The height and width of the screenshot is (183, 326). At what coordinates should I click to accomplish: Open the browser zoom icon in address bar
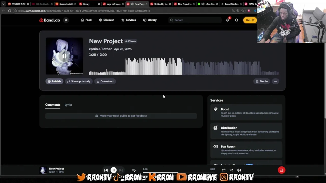(x=238, y=11)
